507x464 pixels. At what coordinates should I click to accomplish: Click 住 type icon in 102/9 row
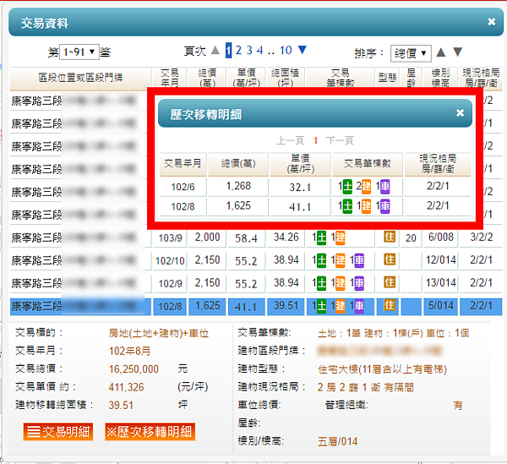[x=390, y=282]
